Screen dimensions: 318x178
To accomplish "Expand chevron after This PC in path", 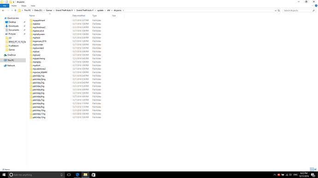I will click(x=32, y=11).
